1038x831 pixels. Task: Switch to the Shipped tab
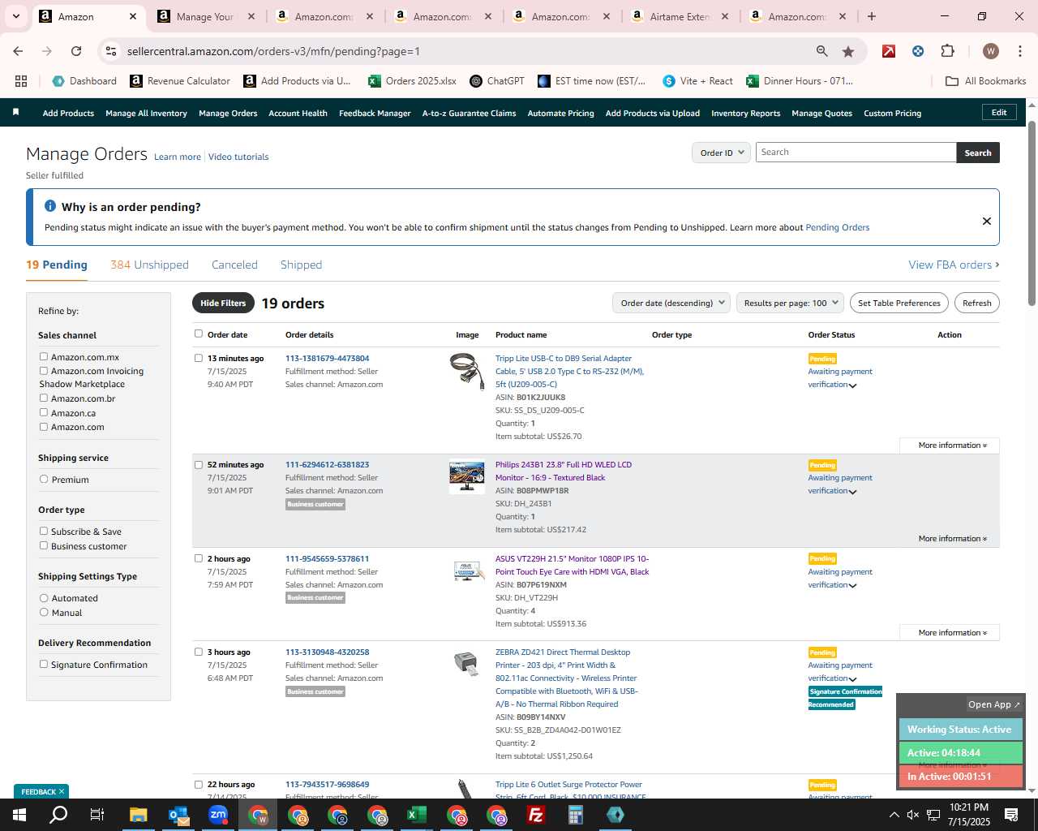pyautogui.click(x=301, y=265)
